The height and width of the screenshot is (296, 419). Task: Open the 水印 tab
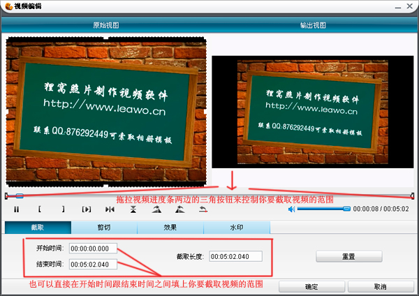click(237, 228)
